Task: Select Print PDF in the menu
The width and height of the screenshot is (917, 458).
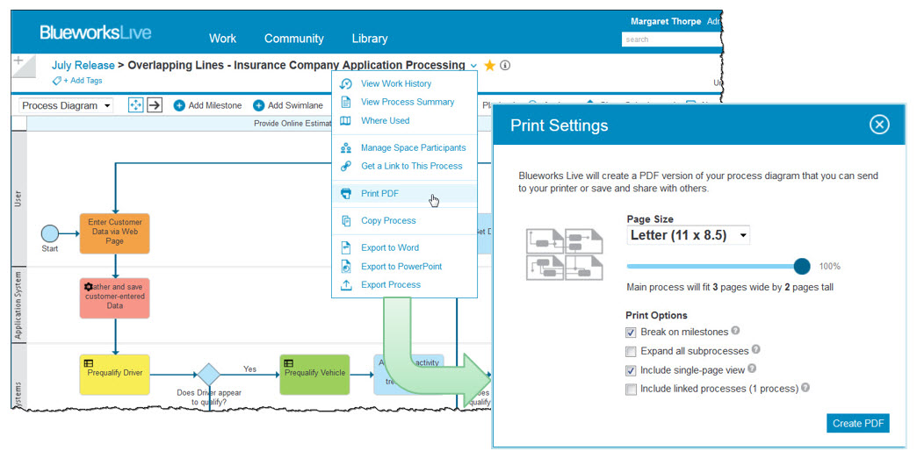Action: pyautogui.click(x=379, y=193)
